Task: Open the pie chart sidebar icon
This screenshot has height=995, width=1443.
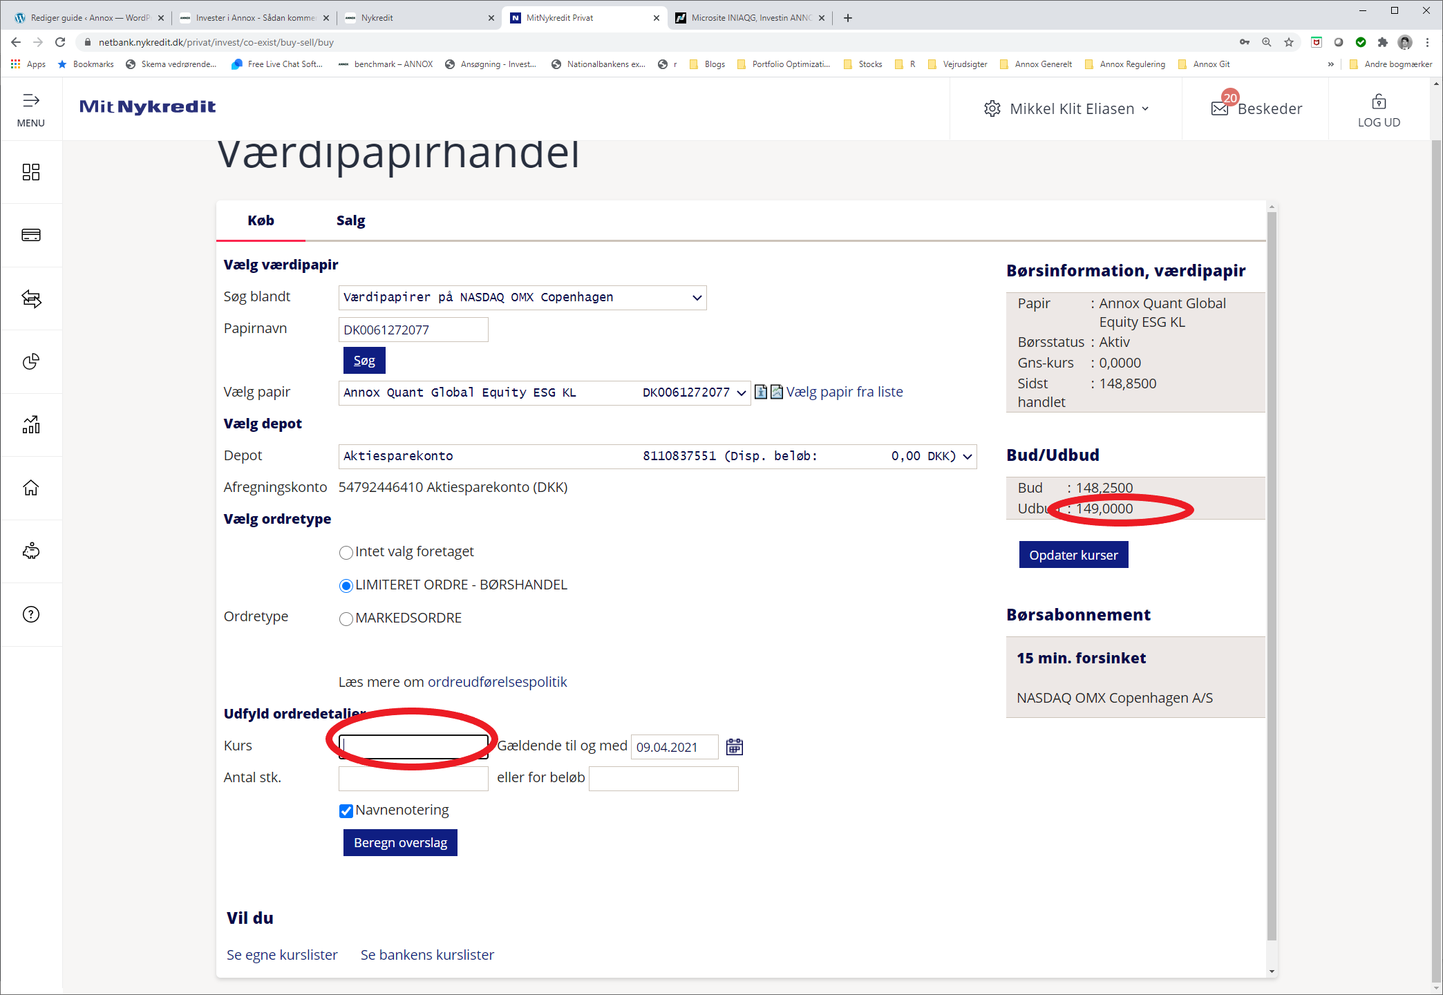Action: coord(31,361)
